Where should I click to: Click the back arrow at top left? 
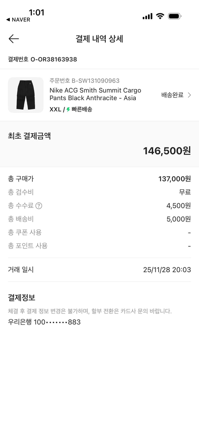[13, 39]
